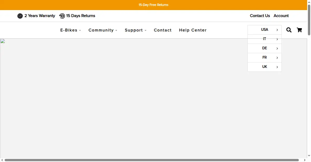311x162 pixels.
Task: Click the arrow next to FR
Action: tap(277, 58)
